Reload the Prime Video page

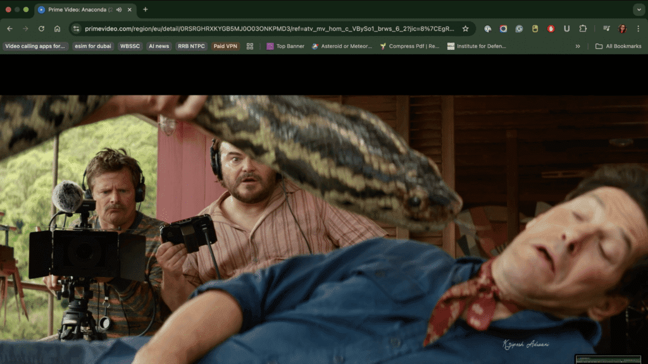[41, 28]
